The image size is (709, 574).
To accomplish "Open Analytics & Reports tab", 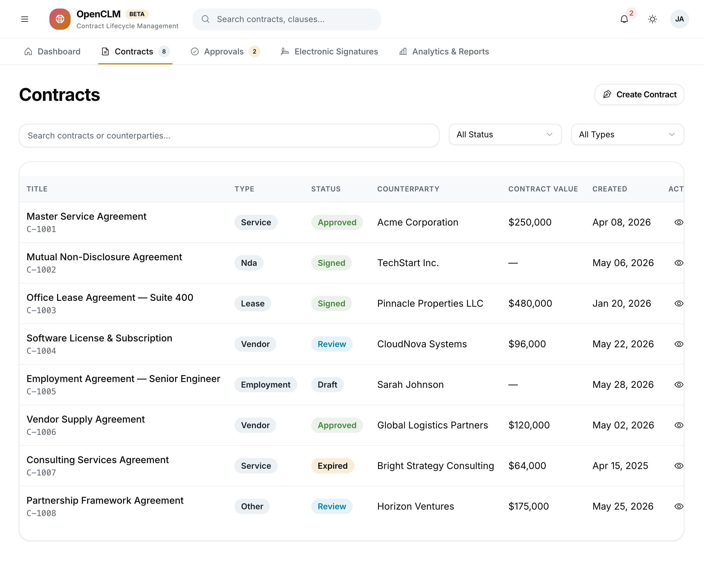I will coord(444,51).
